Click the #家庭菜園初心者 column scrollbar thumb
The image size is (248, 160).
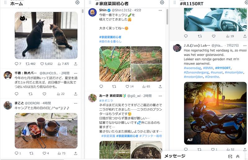[x=167, y=17]
